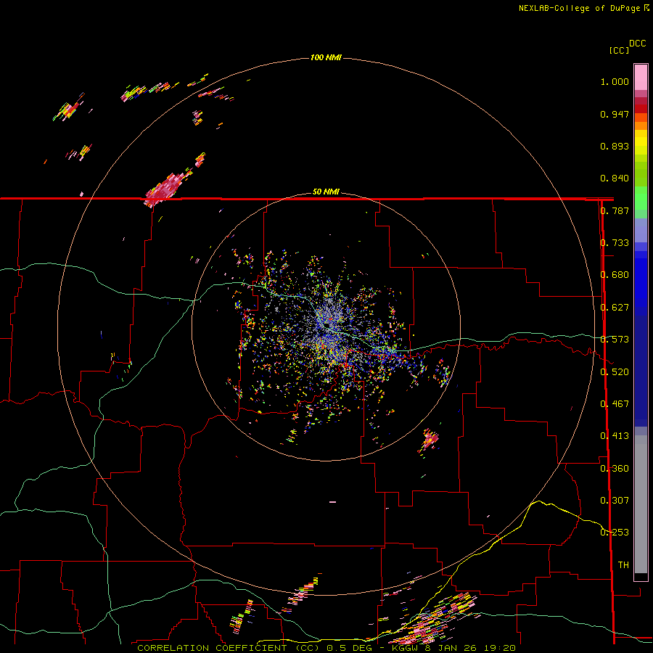Click the TH threshold label on scale
Viewport: 653px width, 653px height.
623,564
